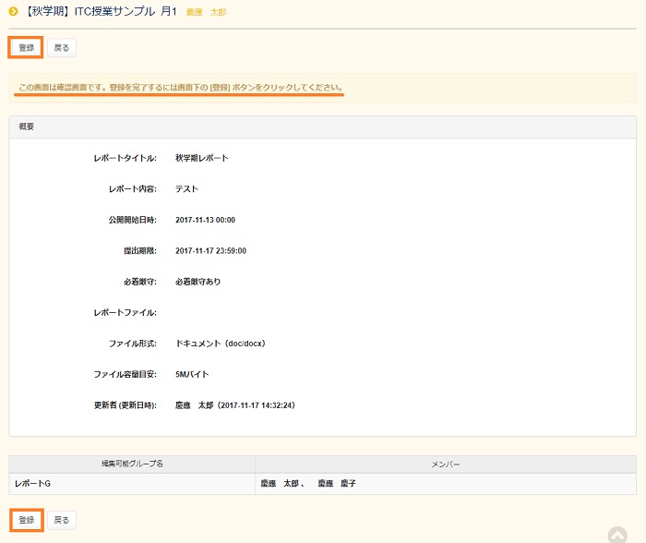Click the orange arrow icon beside course title
This screenshot has width=646, height=543.
(x=14, y=12)
